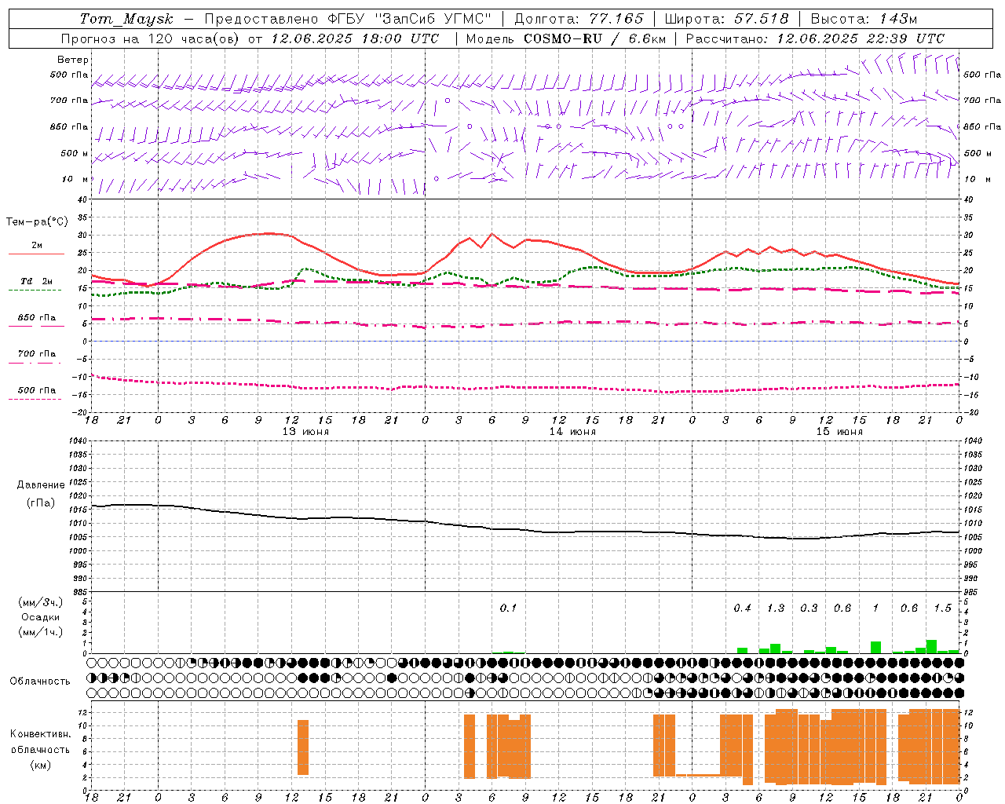Click the elevation label Высота: 143м
1005x804 pixels.
click(x=864, y=19)
